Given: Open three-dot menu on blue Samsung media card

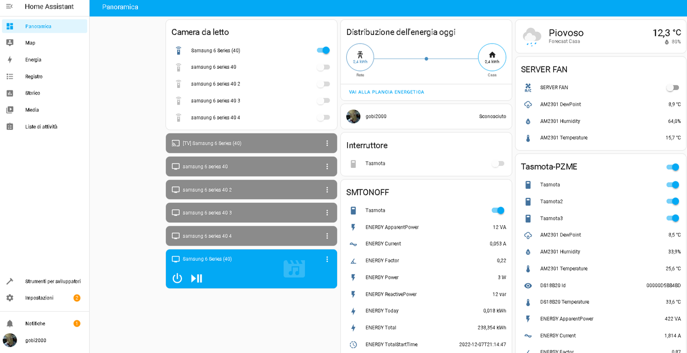Looking at the screenshot, I should 327,259.
